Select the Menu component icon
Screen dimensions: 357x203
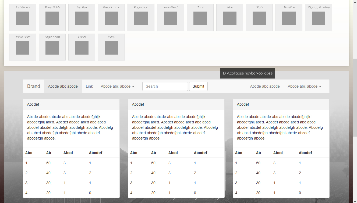(x=111, y=48)
